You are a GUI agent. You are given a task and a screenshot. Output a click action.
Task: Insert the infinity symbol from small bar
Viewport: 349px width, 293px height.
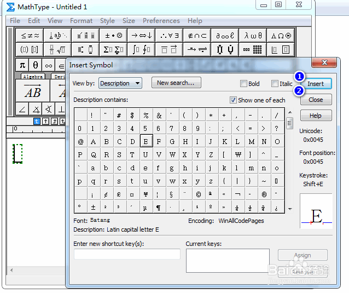[49, 65]
